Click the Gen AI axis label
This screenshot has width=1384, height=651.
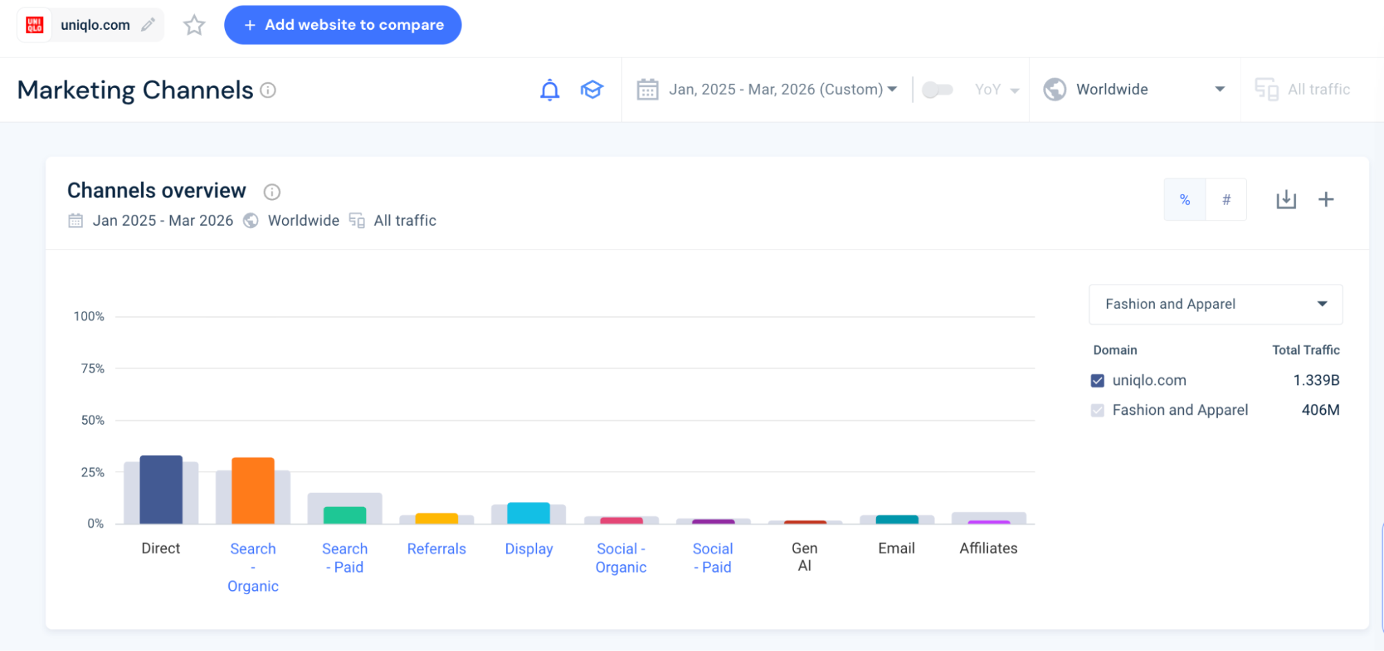coord(805,557)
